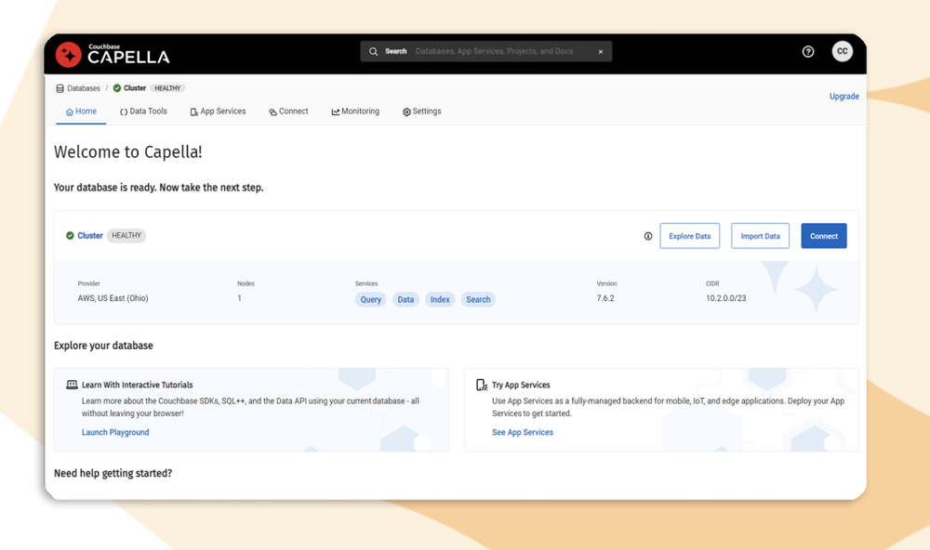This screenshot has width=930, height=550.
Task: Open the CC account avatar menu
Action: click(842, 51)
